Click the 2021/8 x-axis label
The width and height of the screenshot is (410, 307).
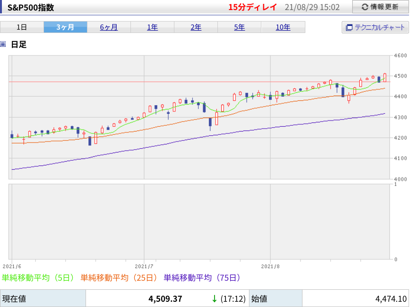click(270, 266)
